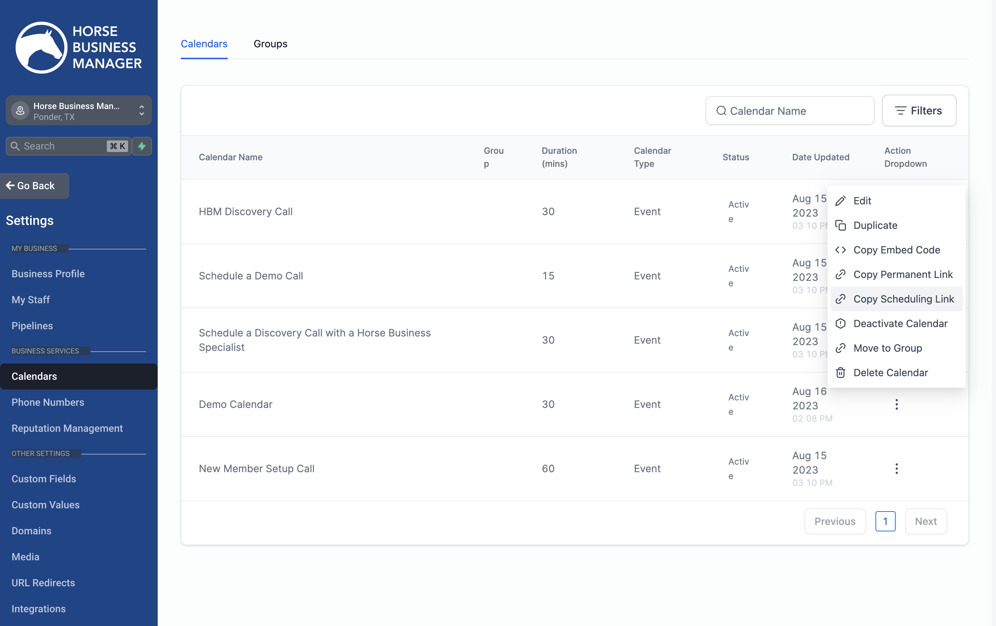Click the green lightning bolt quick action icon
The width and height of the screenshot is (996, 626).
pyautogui.click(x=142, y=146)
